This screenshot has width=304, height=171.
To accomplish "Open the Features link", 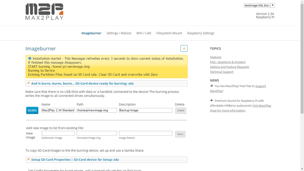I will click(x=215, y=57).
